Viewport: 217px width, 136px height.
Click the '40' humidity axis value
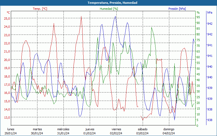pyautogui.click(x=198, y=80)
